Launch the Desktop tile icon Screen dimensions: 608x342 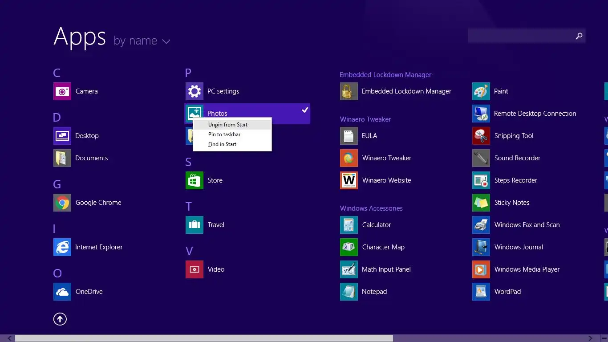62,136
